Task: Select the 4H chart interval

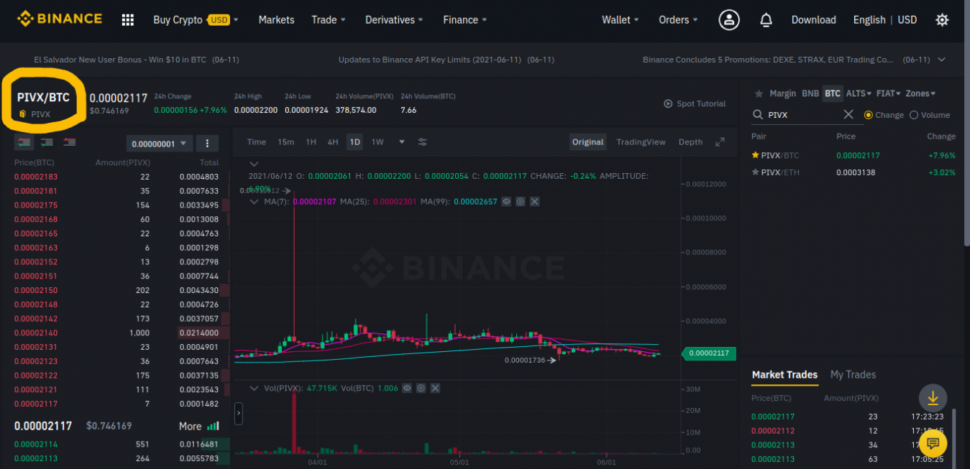Action: 333,142
